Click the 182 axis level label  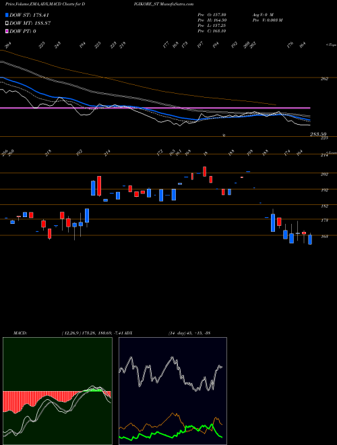coord(324,206)
